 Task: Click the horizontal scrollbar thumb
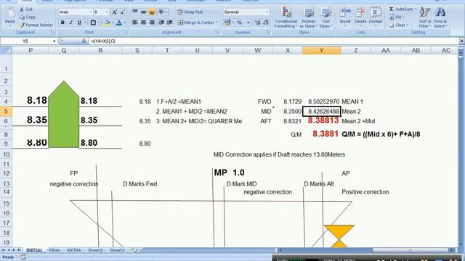pos(410,250)
